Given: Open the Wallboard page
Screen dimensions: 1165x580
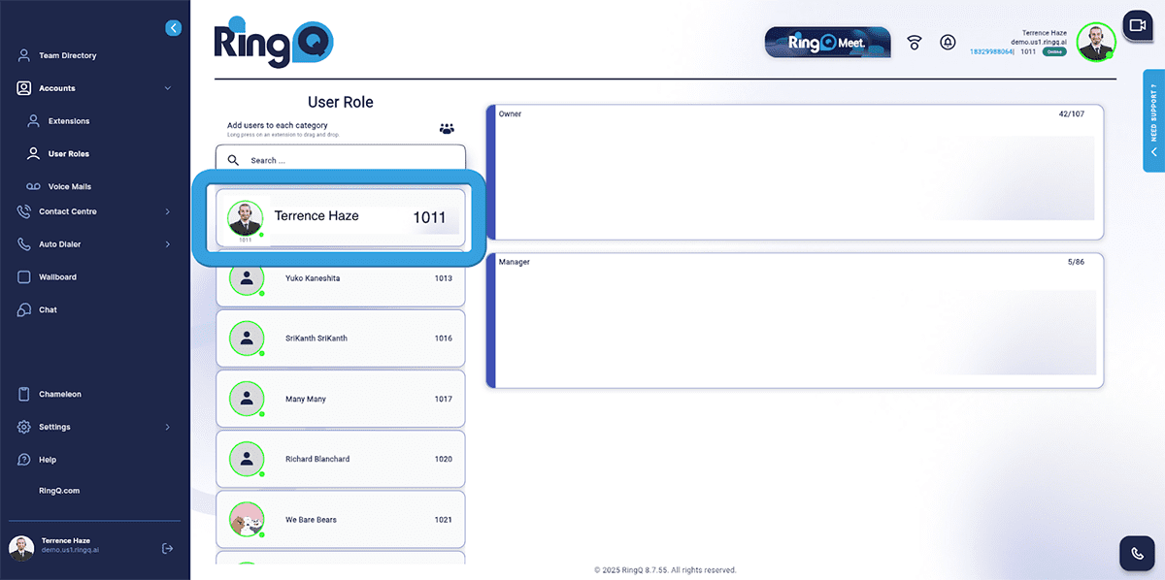Looking at the screenshot, I should 57,277.
